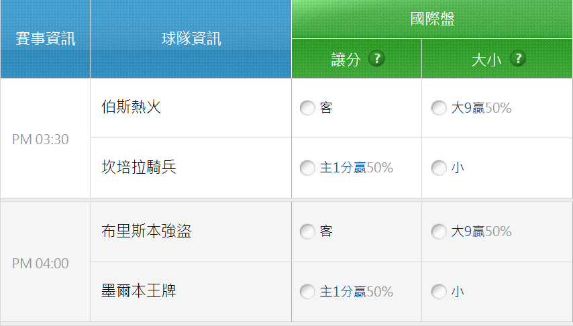Screen dimensions: 573x326
Task: Click the 球隊資訊 column header
Action: [x=191, y=39]
